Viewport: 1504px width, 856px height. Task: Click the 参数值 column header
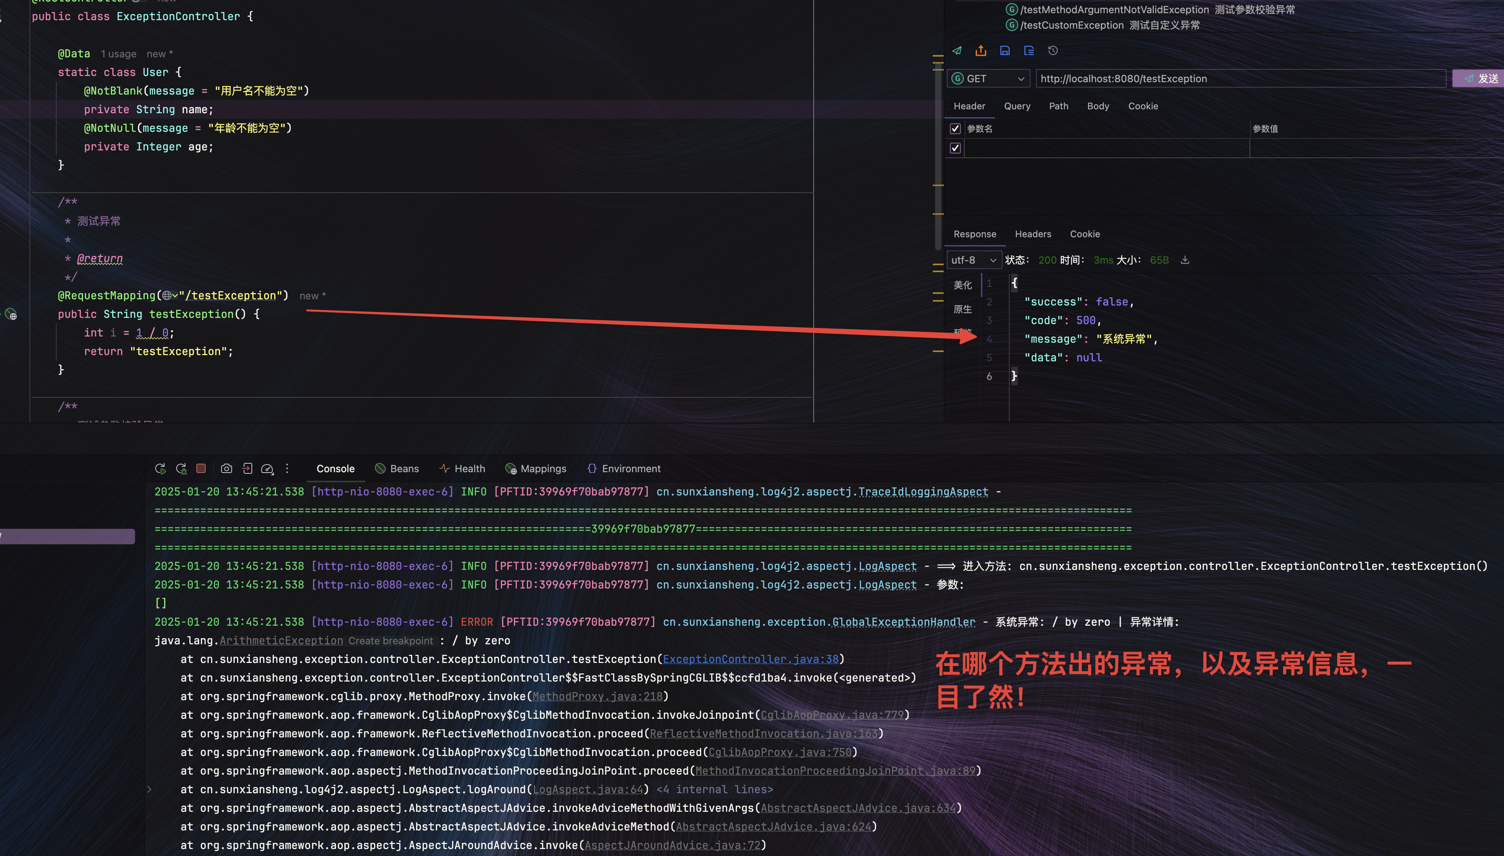[1265, 129]
